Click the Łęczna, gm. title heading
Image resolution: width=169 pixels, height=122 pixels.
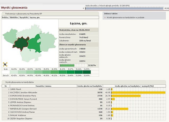click(78, 24)
